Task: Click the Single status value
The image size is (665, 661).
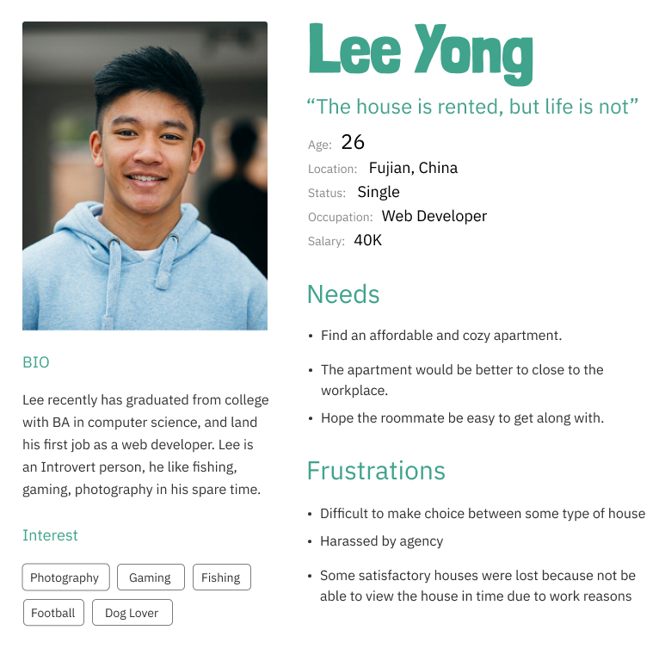Action: tap(379, 192)
